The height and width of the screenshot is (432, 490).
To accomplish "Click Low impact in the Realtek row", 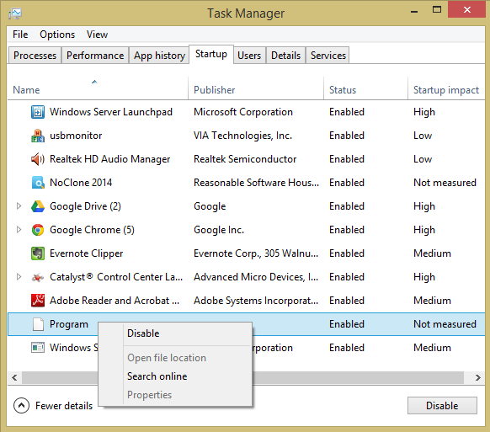I will click(x=423, y=159).
